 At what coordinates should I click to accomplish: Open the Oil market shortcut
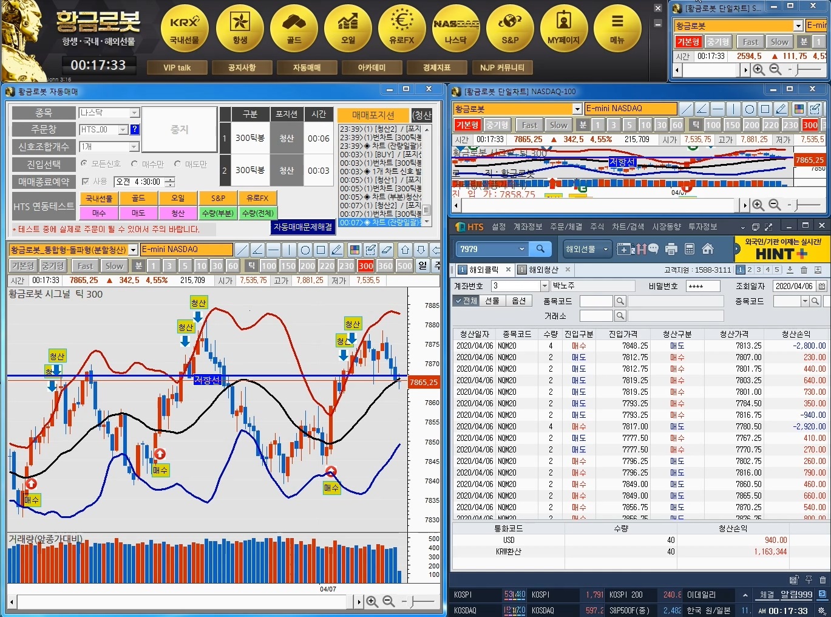tap(348, 28)
